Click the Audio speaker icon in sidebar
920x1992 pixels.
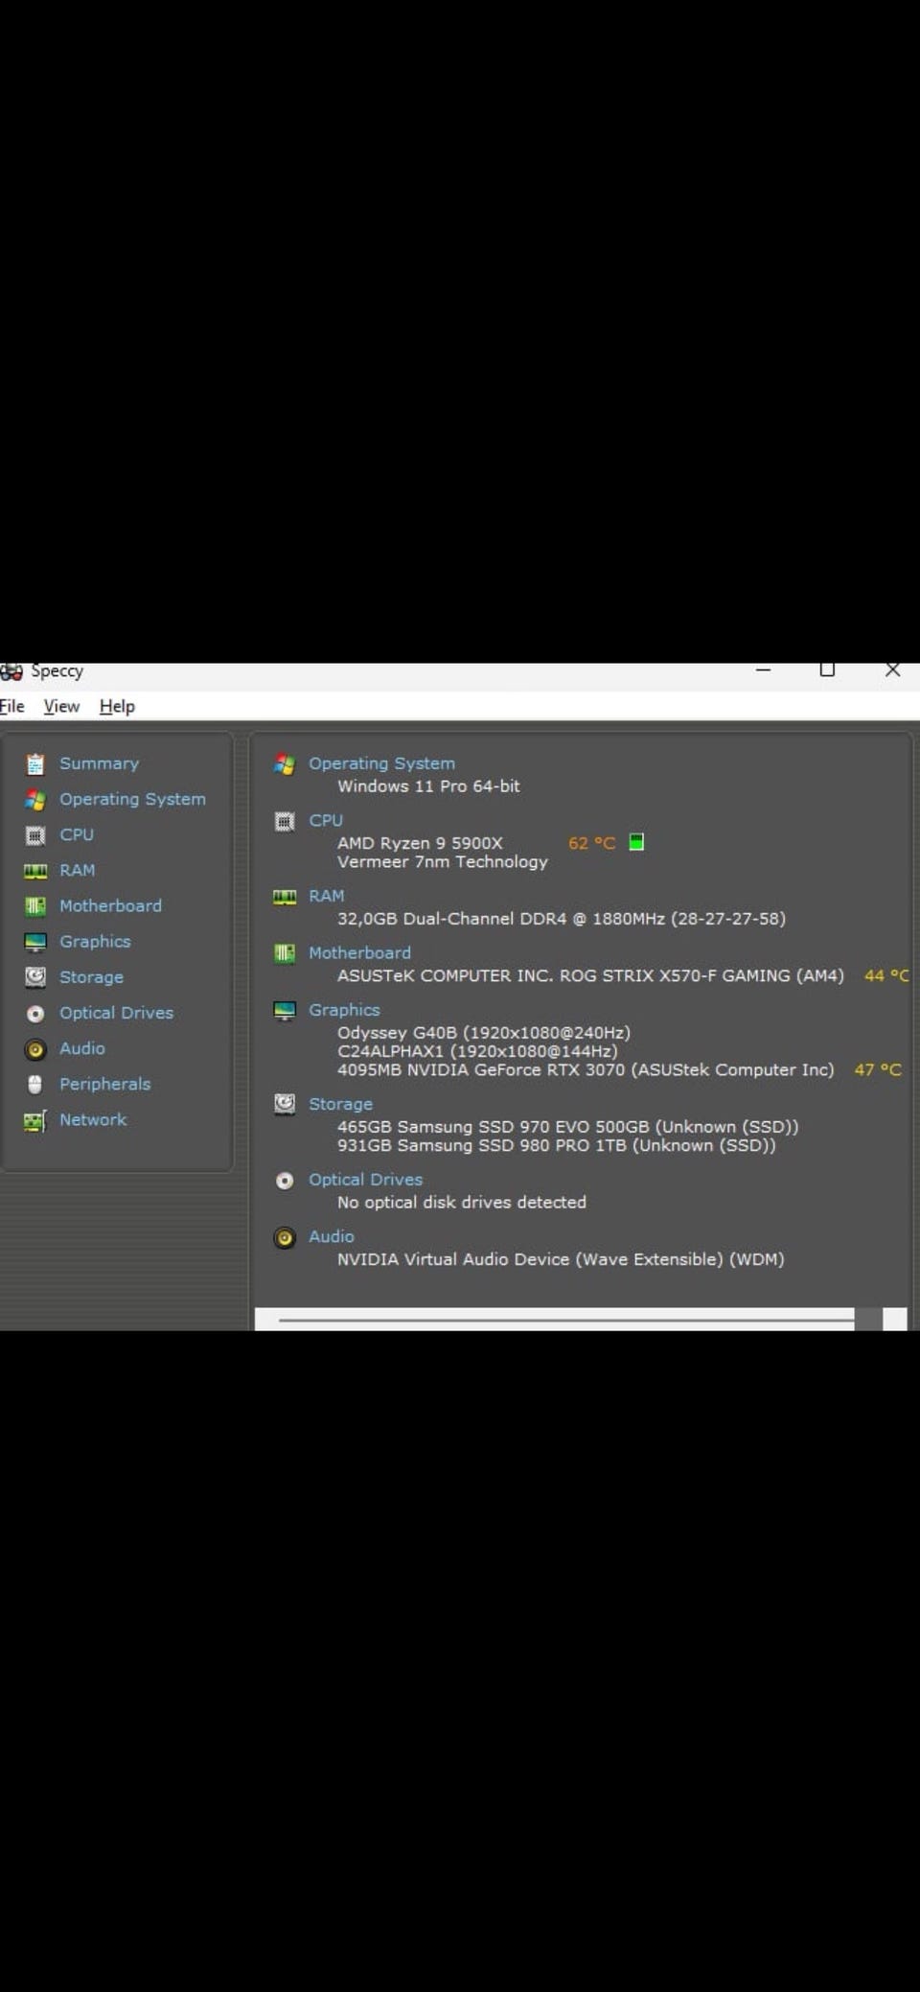pos(35,1049)
